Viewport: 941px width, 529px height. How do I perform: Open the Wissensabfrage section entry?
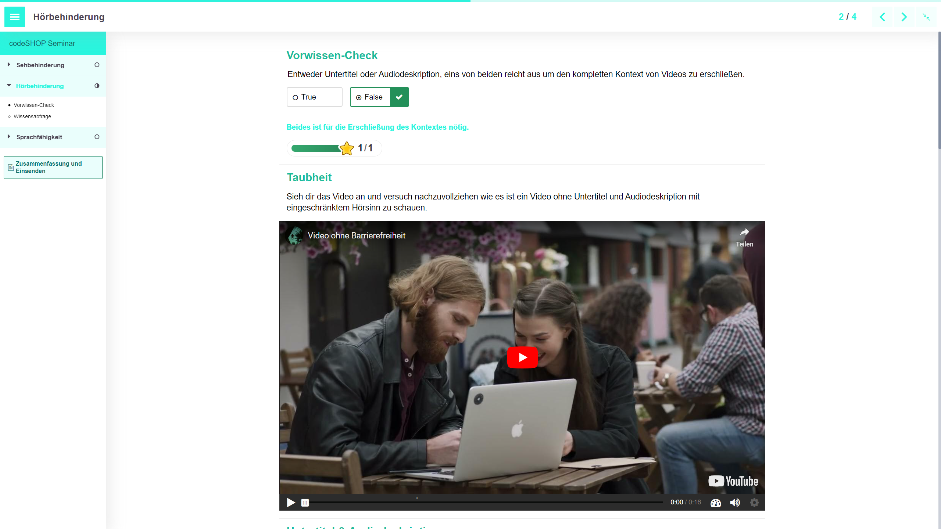click(x=32, y=116)
